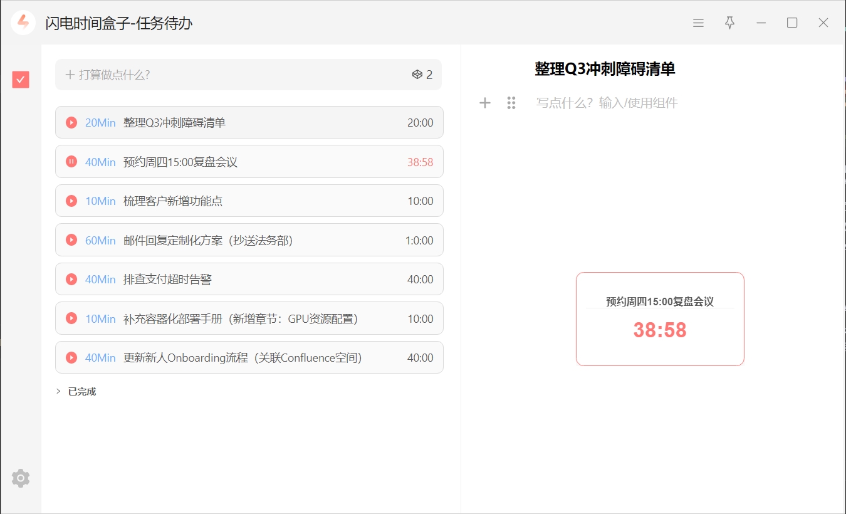Click the plus icon to add a block

click(485, 103)
